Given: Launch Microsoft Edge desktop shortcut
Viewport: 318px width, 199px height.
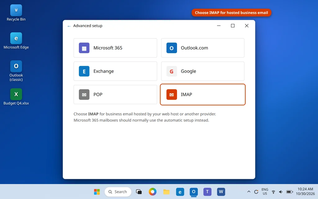Looking at the screenshot, I should pyautogui.click(x=16, y=41).
